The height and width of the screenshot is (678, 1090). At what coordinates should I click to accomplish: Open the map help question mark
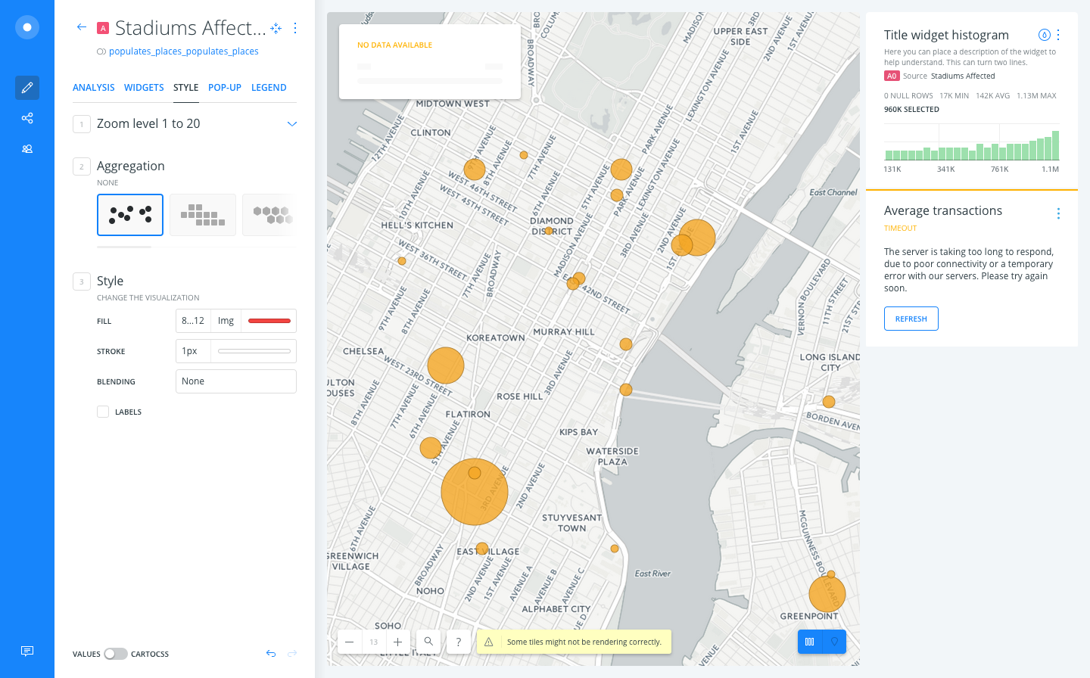pos(459,642)
